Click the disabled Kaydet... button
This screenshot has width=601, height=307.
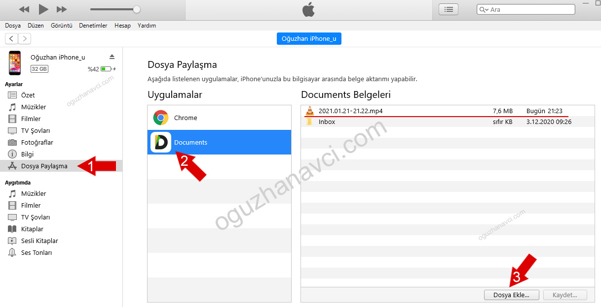click(565, 295)
